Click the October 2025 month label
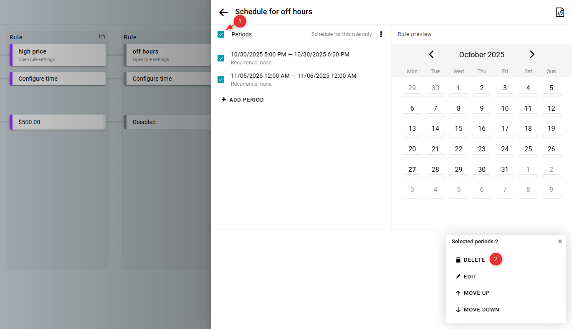572x329 pixels. tap(481, 55)
